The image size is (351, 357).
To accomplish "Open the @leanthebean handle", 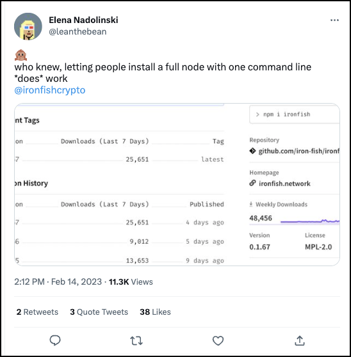I will 78,31.
